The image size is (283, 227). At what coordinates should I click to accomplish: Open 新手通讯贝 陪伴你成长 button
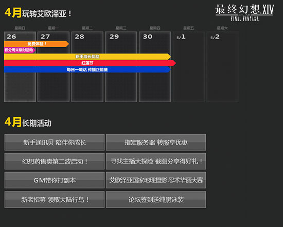pyautogui.click(x=55, y=142)
